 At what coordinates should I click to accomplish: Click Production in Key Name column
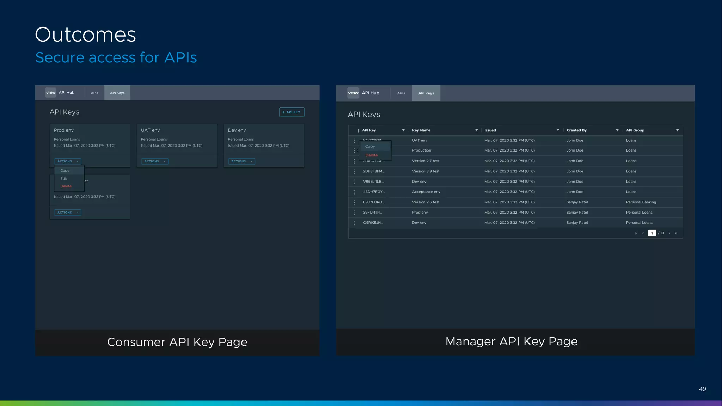coord(422,150)
